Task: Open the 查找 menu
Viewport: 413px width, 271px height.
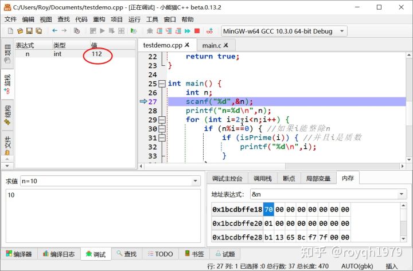Action: click(x=64, y=19)
